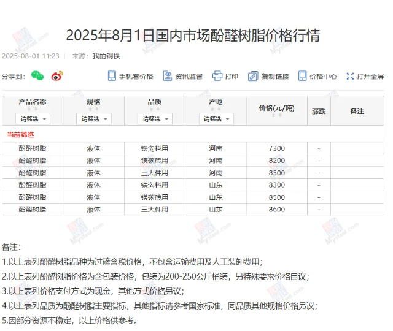393x331 pixels.
Task: Expand the 规格 filter dropdown
Action: click(93, 118)
